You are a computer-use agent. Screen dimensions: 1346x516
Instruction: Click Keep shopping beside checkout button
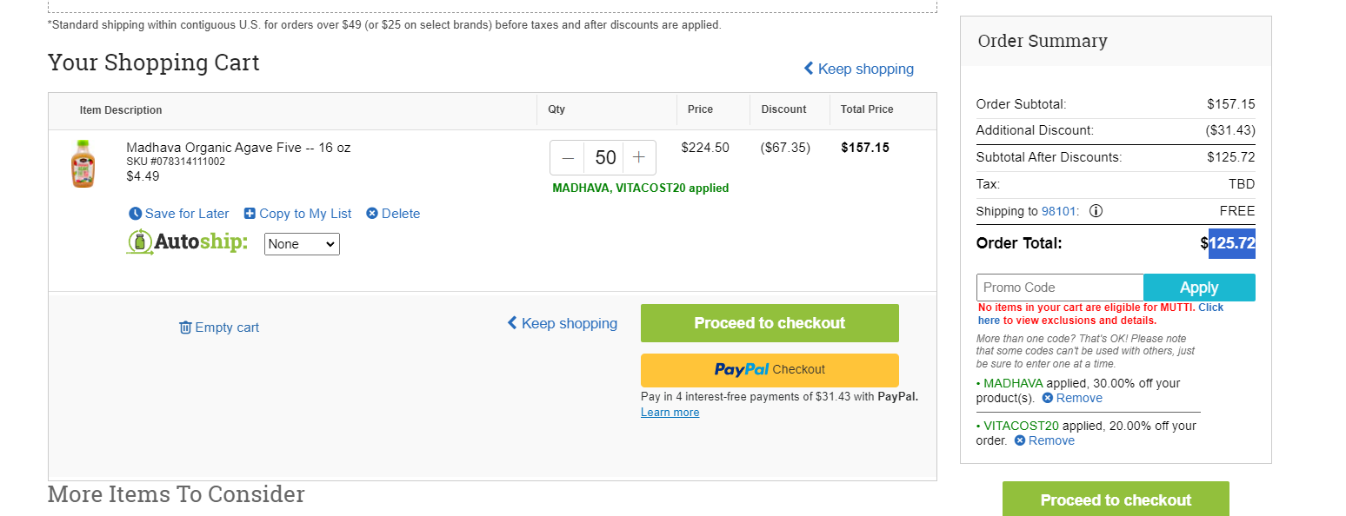coord(562,323)
